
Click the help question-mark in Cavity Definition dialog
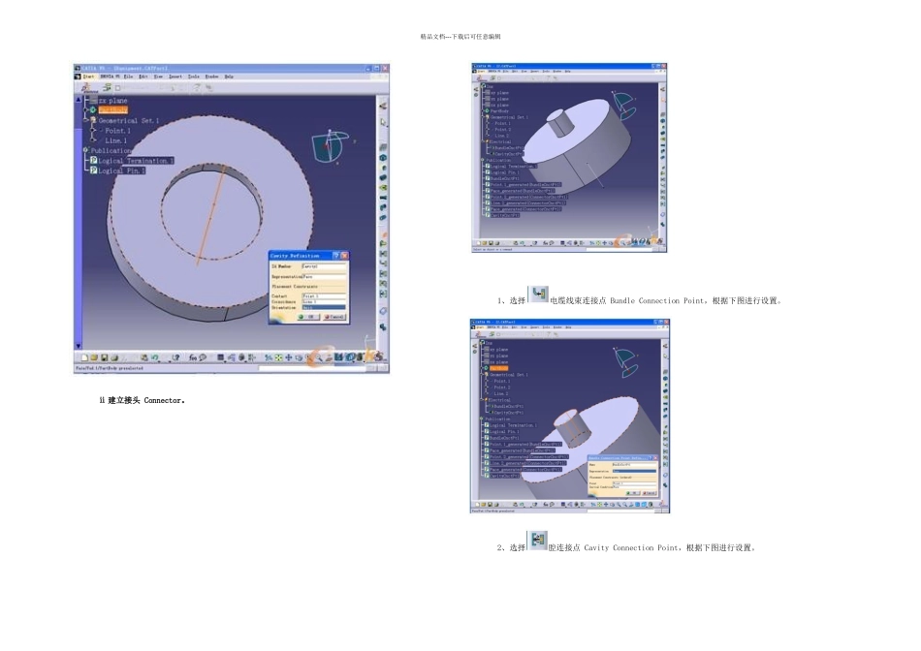pos(336,256)
